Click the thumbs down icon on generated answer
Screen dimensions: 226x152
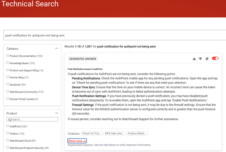pyautogui.click(x=200, y=59)
